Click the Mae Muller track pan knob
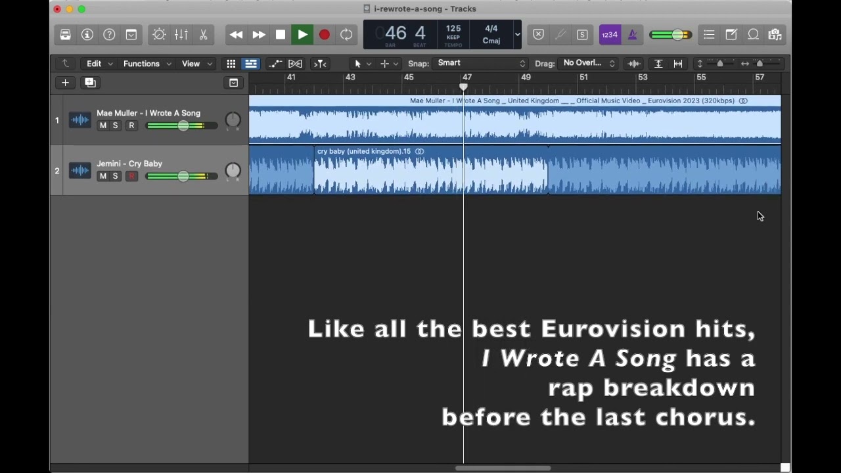This screenshot has height=473, width=841. (233, 120)
